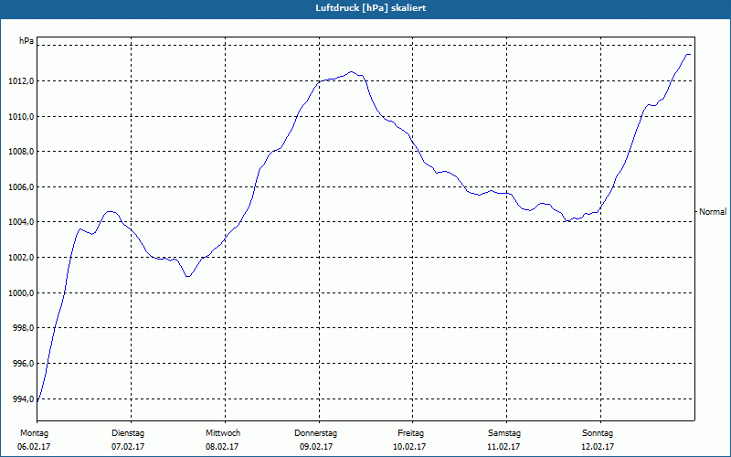731x457 pixels.
Task: Click the 1004,0 axis value
Action: click(x=21, y=222)
